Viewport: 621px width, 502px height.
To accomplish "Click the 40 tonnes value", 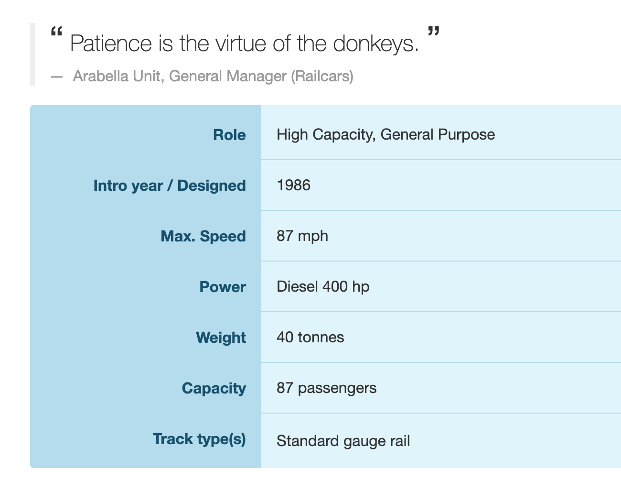I will [x=310, y=337].
